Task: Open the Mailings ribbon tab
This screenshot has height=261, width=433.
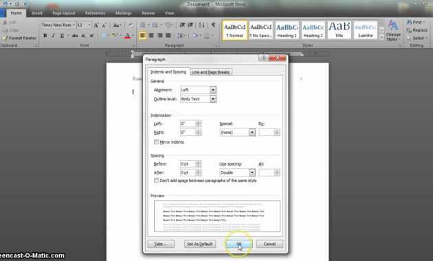Action: [x=123, y=13]
